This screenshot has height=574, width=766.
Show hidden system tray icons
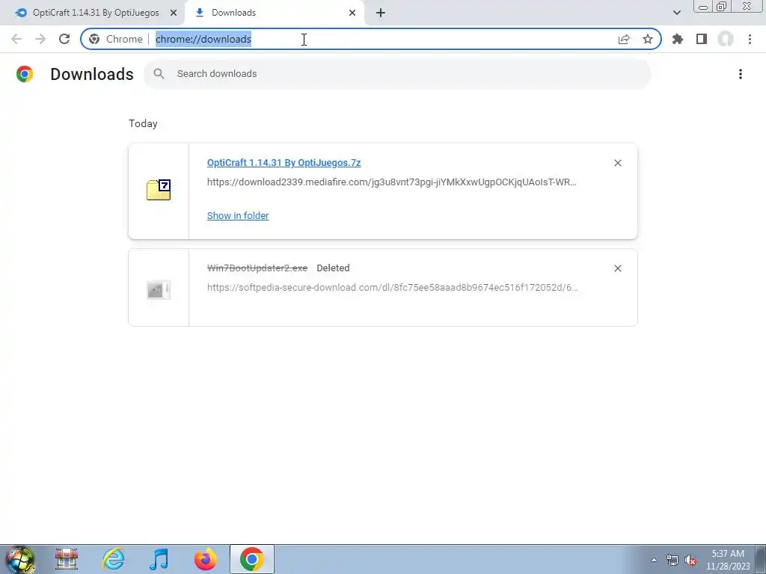tap(654, 560)
